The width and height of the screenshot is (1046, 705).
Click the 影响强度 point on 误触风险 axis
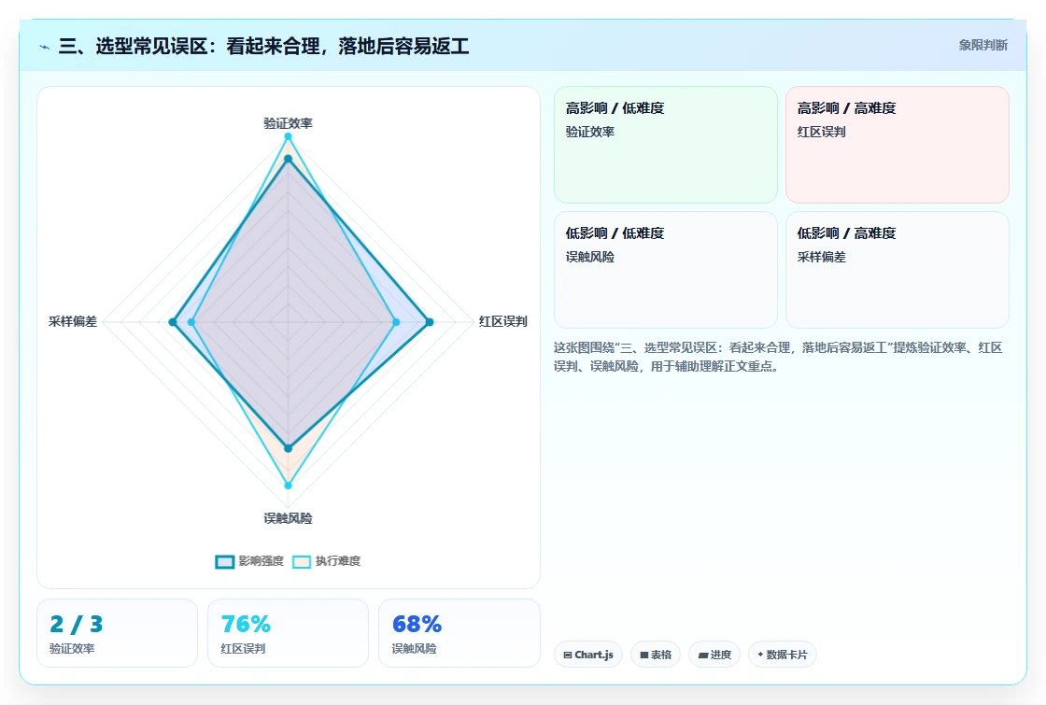pos(289,449)
